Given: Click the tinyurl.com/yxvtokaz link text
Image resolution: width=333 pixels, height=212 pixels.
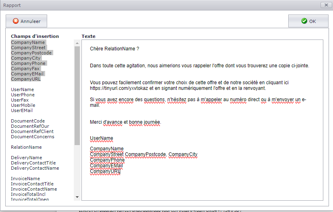Looking at the screenshot, I should [x=119, y=88].
